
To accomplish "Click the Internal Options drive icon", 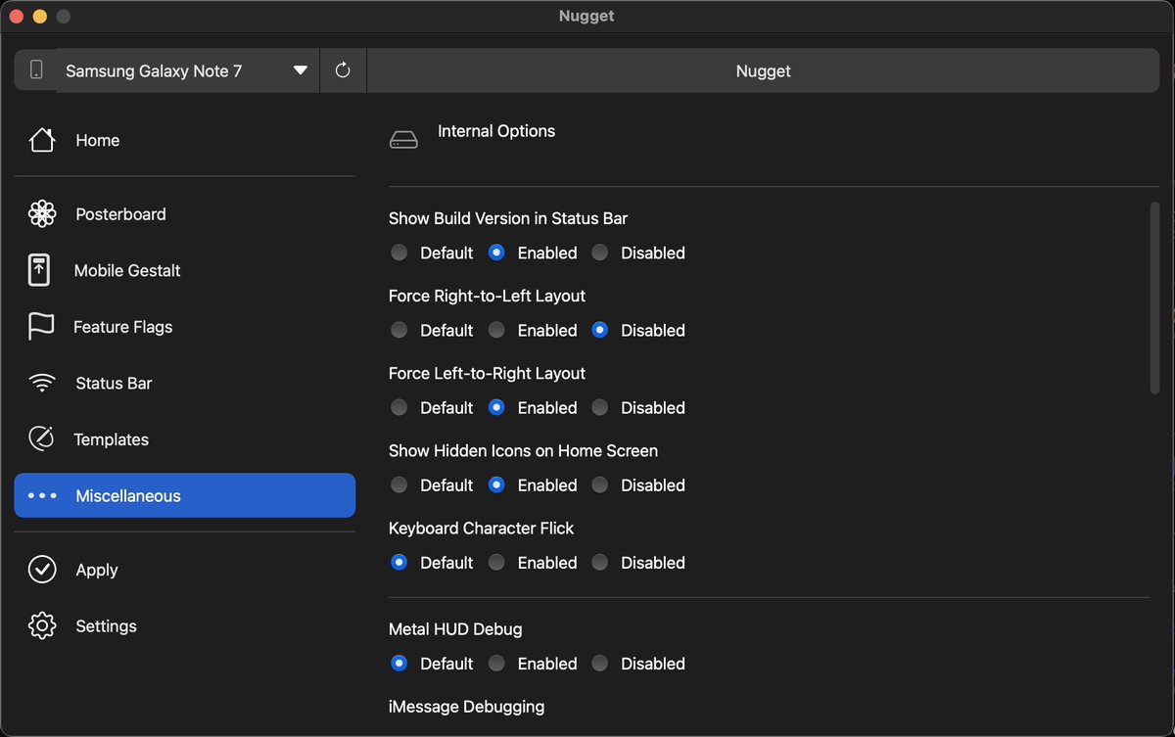I will (x=403, y=140).
